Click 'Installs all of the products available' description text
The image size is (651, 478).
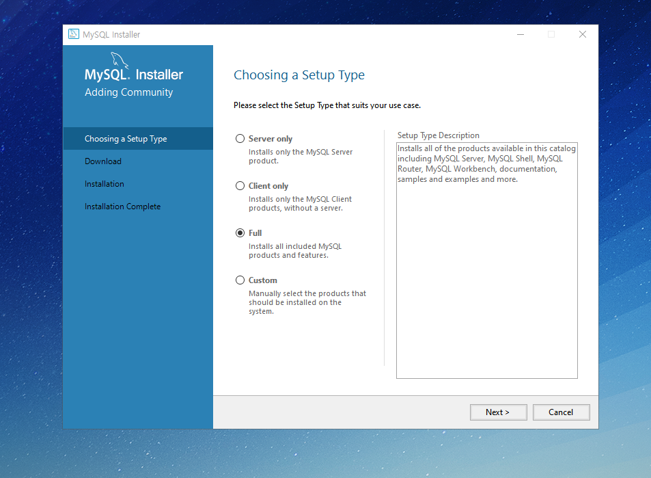tap(486, 163)
